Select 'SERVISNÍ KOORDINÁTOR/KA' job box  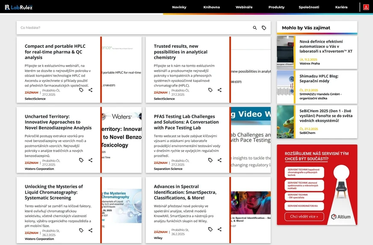pos(304,206)
